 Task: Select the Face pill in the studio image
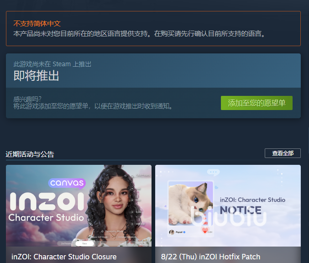tap(84, 244)
